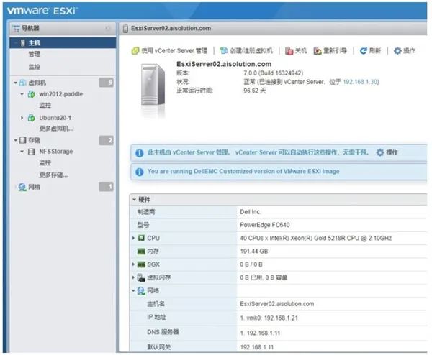
Task: Open the 操作 actions gear menu in toolbar
Action: [x=404, y=51]
